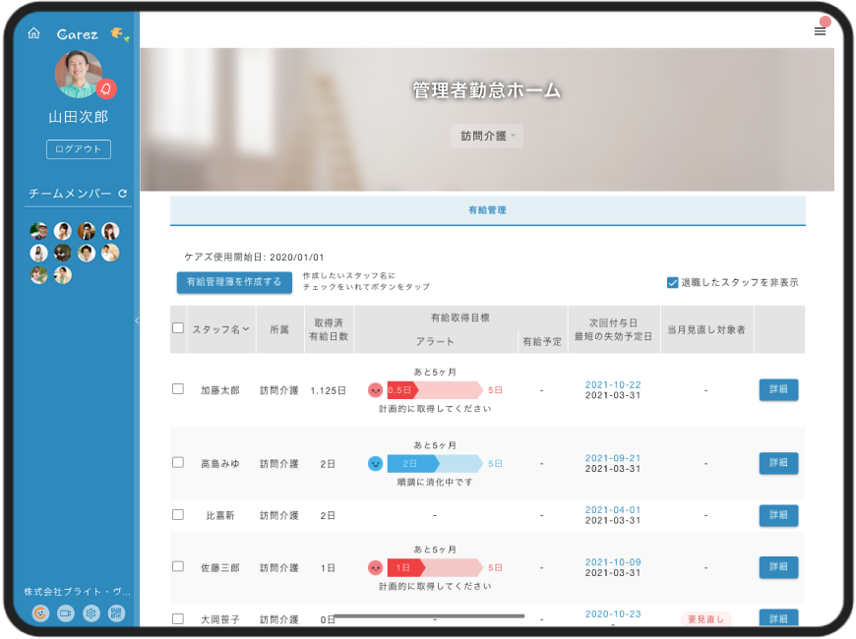Open the hamburger menu at top right
Viewport: 856px width, 639px height.
820,30
